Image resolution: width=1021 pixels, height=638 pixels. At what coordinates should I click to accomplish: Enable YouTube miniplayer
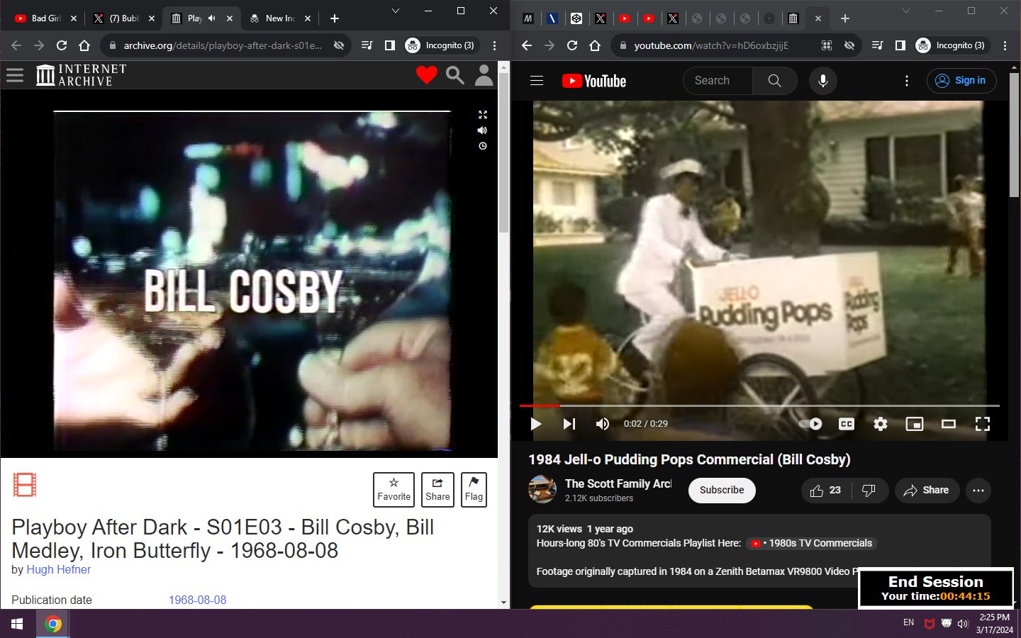[x=915, y=424]
